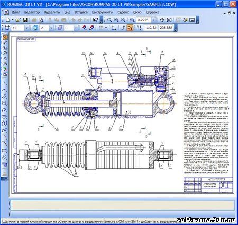The height and width of the screenshot is (225, 238).
Task: Save the drawing with the floppy disk icon
Action: pyautogui.click(x=25, y=20)
